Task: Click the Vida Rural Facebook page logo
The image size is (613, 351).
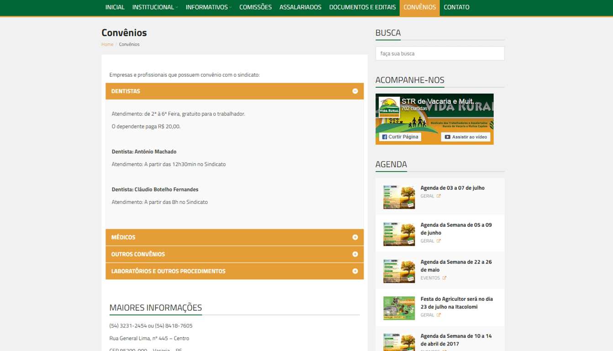Action: pyautogui.click(x=389, y=108)
